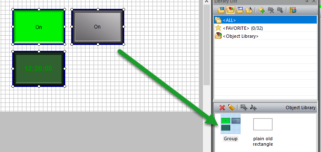Open the screen library folder icon
This screenshot has height=152, width=321.
tap(221, 10)
